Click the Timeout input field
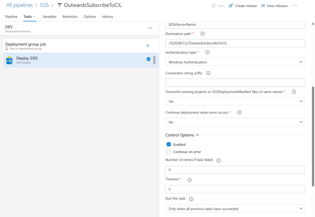 235,189
